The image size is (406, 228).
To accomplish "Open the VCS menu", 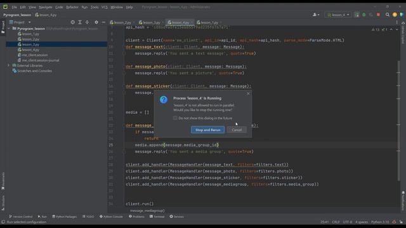I will [x=104, y=7].
